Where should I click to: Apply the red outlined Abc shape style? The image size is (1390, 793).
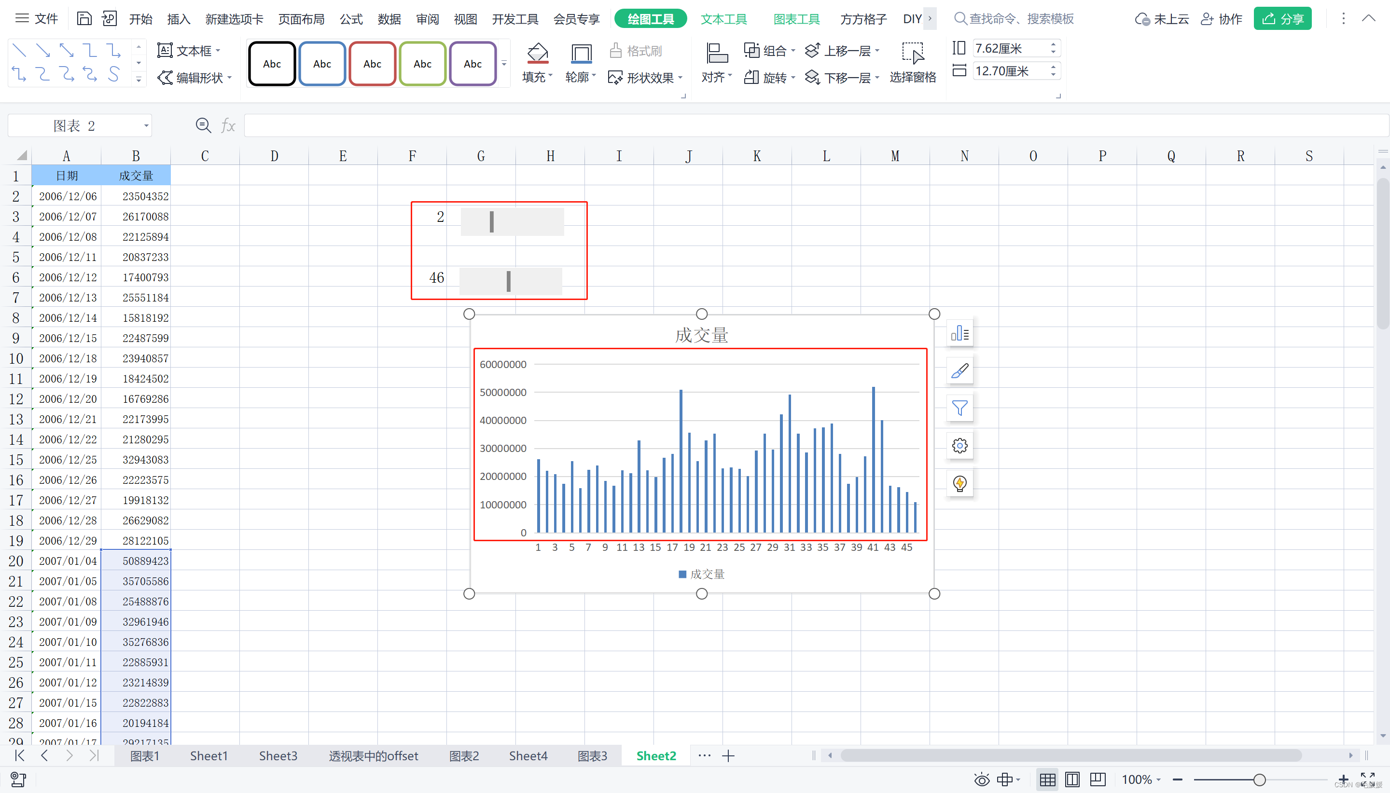pyautogui.click(x=372, y=64)
